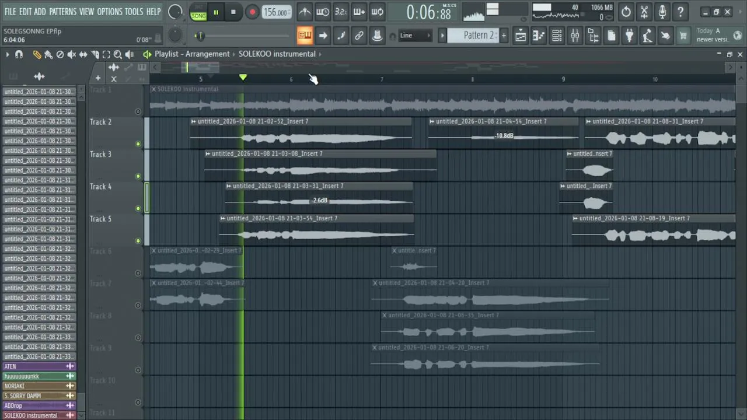
Task: Unmute Track 1 with its mute dot
Action: click(138, 111)
